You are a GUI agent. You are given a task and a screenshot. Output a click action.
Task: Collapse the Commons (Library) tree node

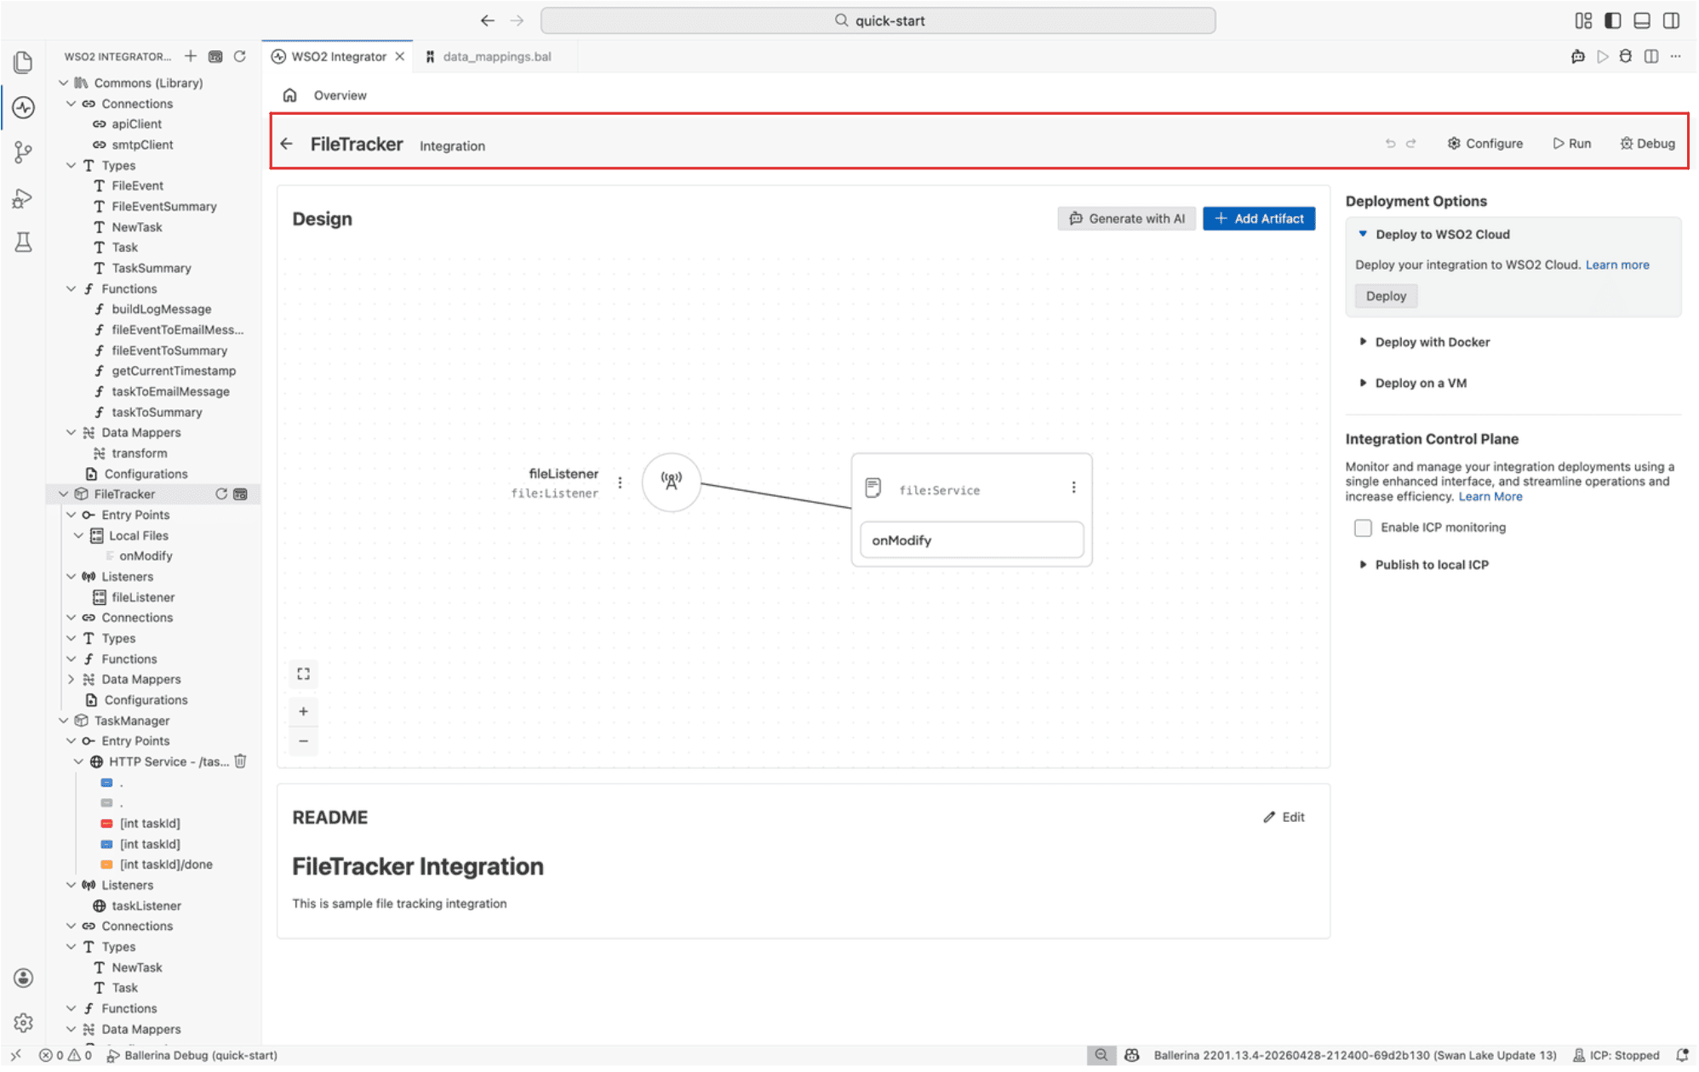pyautogui.click(x=64, y=83)
